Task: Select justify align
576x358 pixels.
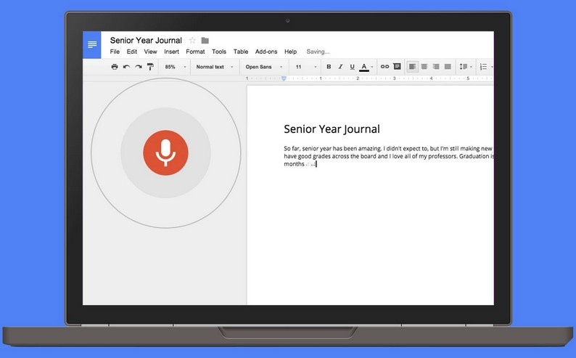Action: [x=448, y=67]
